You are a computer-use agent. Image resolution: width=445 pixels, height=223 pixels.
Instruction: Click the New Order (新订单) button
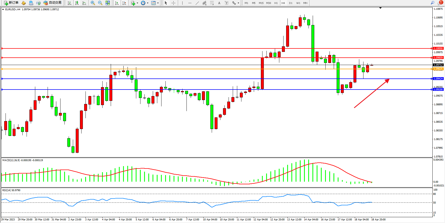coord(11,3)
